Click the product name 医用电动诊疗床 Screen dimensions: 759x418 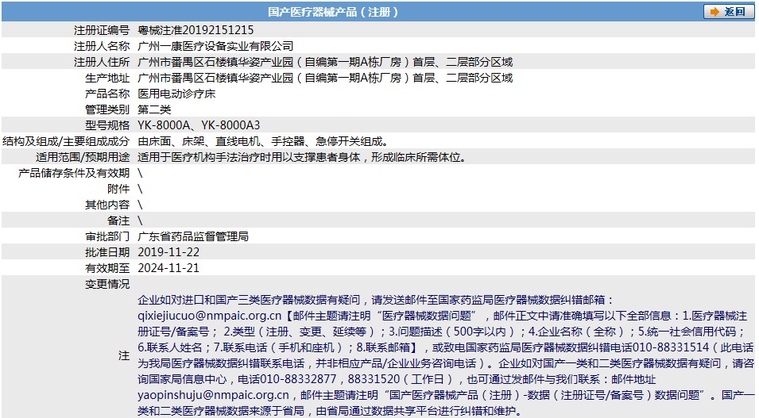(176, 94)
